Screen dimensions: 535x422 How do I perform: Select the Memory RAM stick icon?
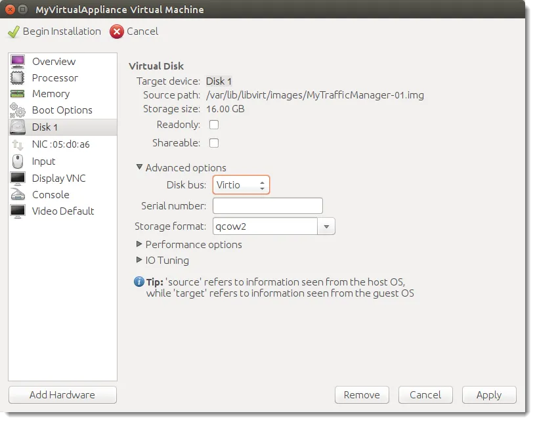[18, 94]
